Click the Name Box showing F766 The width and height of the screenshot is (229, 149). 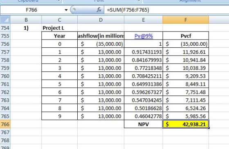point(31,10)
